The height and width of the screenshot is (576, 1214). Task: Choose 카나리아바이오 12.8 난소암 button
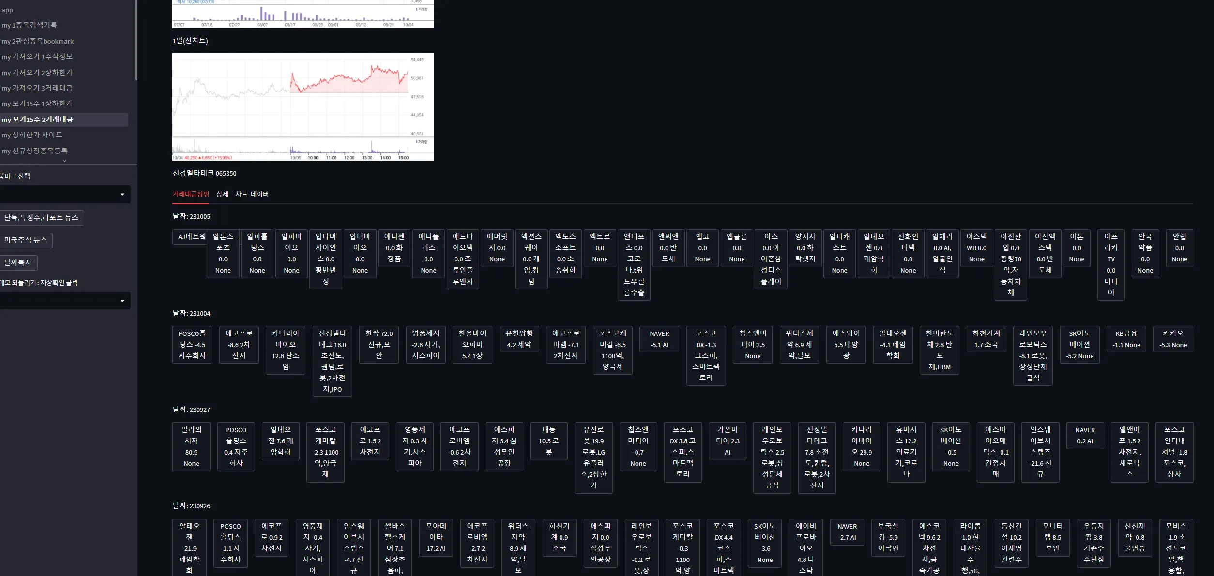coord(286,350)
